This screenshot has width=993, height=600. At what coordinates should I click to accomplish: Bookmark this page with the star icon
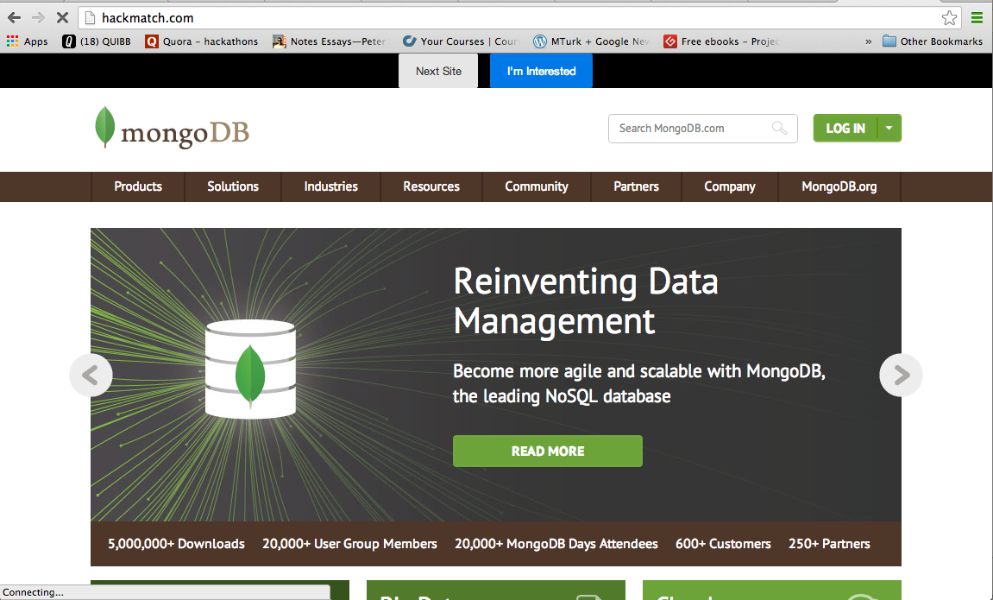949,18
